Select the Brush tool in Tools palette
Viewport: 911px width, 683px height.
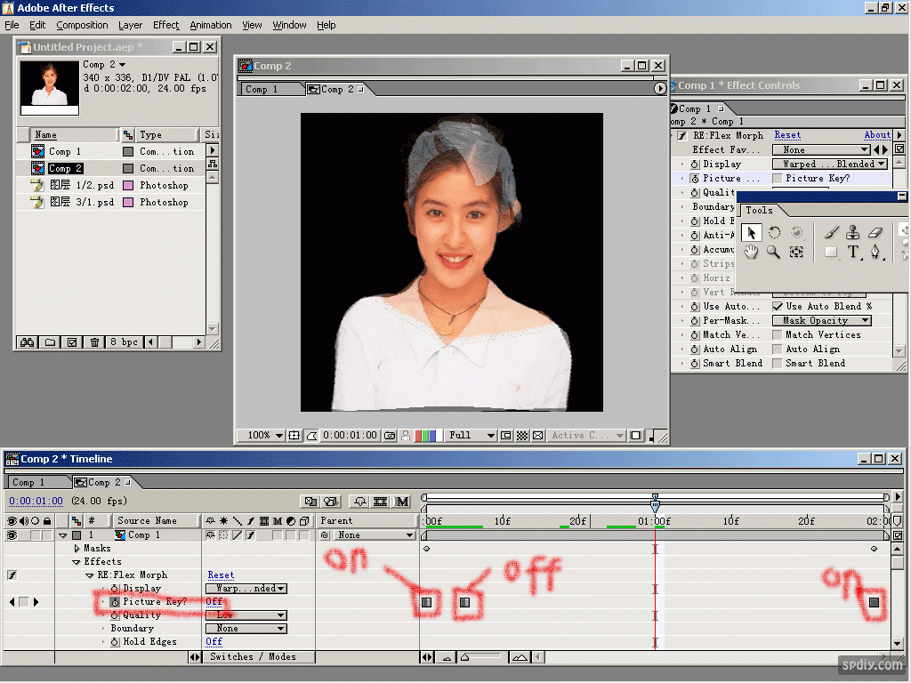831,232
